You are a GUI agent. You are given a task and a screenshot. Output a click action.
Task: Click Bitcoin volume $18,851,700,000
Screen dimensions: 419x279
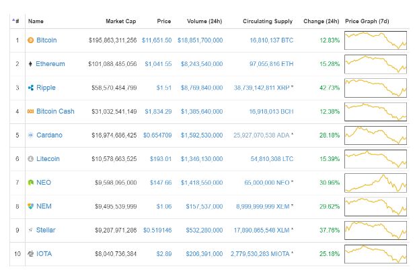pyautogui.click(x=200, y=40)
